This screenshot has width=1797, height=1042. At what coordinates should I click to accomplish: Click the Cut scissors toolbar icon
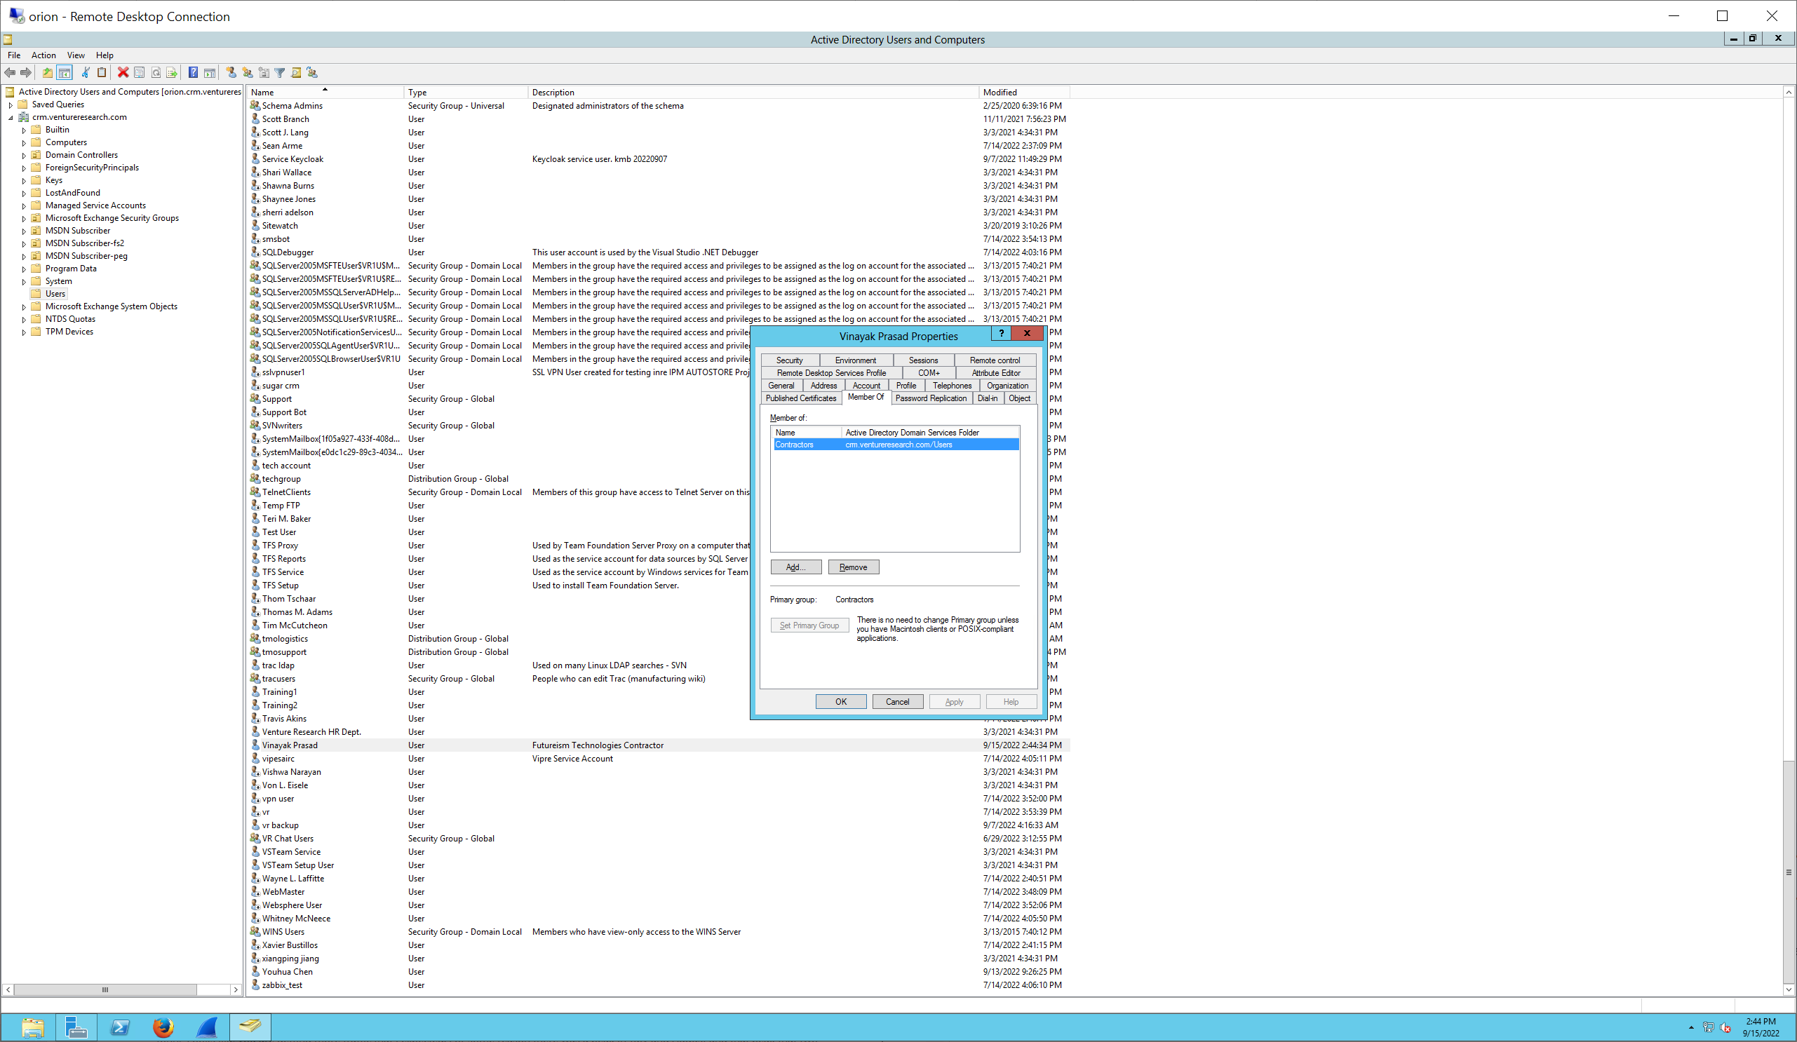(x=86, y=72)
